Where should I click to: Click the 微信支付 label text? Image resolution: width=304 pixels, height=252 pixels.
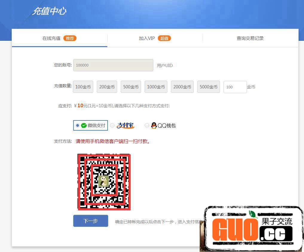[97, 126]
